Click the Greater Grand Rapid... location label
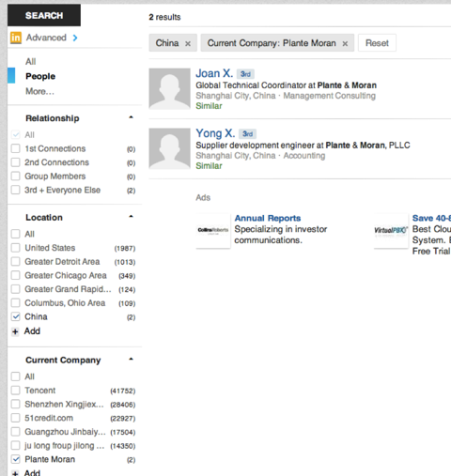The image size is (451, 476). tap(68, 289)
